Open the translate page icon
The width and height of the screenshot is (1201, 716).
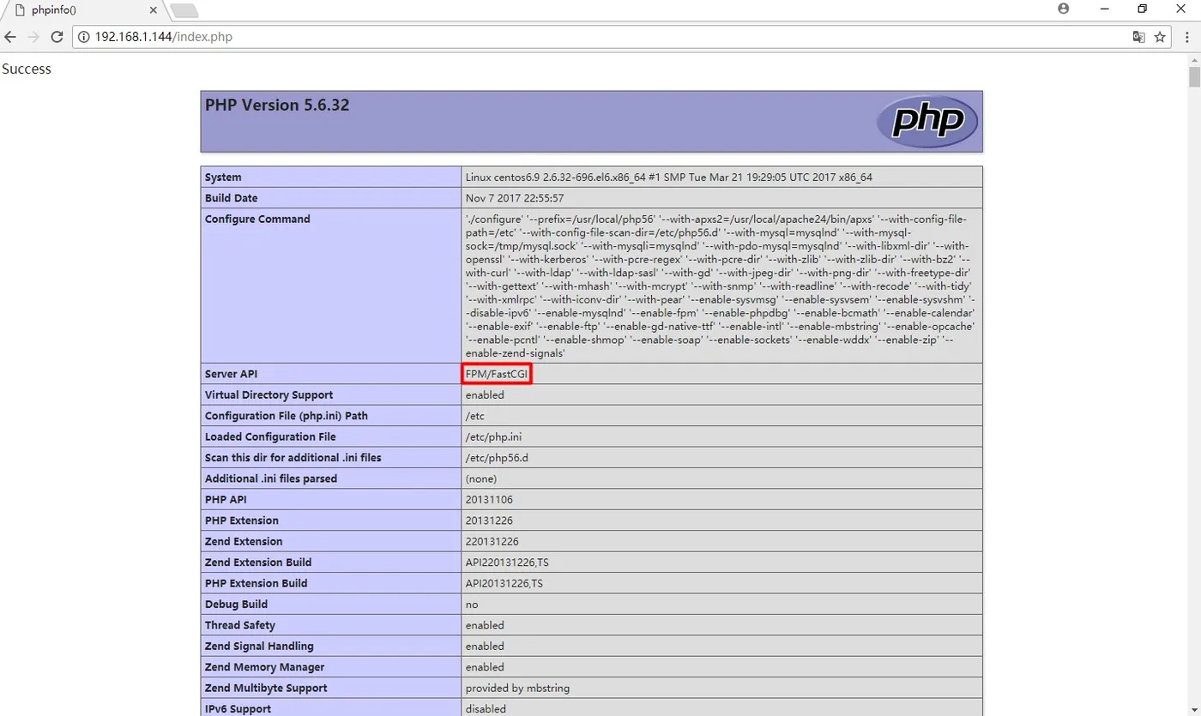[1138, 37]
